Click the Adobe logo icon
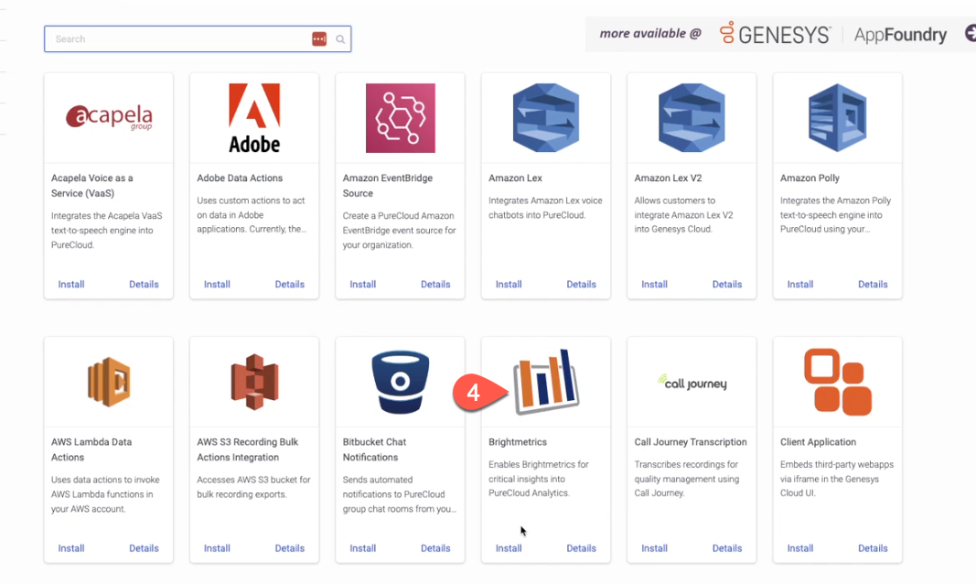The width and height of the screenshot is (976, 584). pos(254,118)
